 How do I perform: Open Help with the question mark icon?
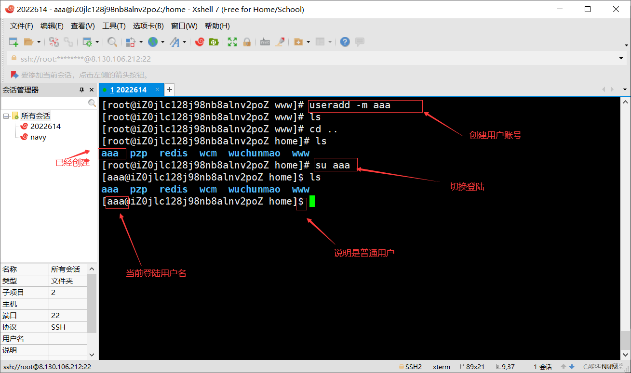pyautogui.click(x=345, y=42)
